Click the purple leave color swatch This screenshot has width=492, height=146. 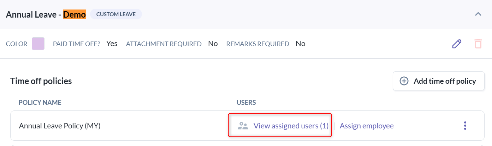tap(38, 44)
